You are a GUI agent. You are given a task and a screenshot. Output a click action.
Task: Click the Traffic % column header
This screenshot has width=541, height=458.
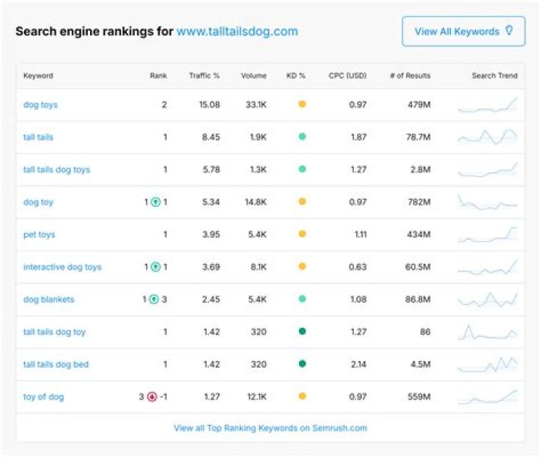(206, 76)
